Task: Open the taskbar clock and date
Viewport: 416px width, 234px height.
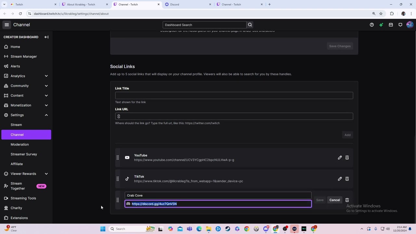Action: click(x=400, y=229)
